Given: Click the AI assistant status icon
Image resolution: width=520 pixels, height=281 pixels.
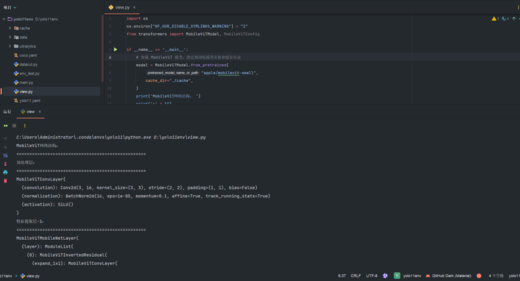Looking at the screenshot, I should point(385,276).
